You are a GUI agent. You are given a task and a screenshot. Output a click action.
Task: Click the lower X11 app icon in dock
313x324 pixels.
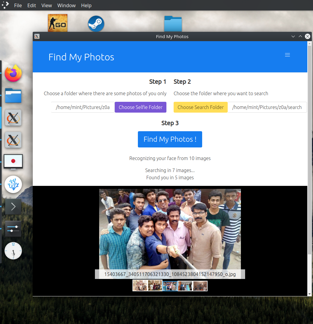13,140
